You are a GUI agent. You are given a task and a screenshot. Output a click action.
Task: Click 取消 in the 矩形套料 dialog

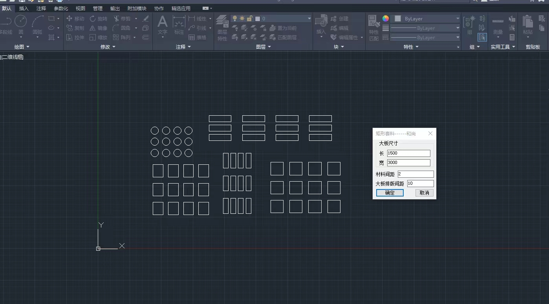click(424, 193)
